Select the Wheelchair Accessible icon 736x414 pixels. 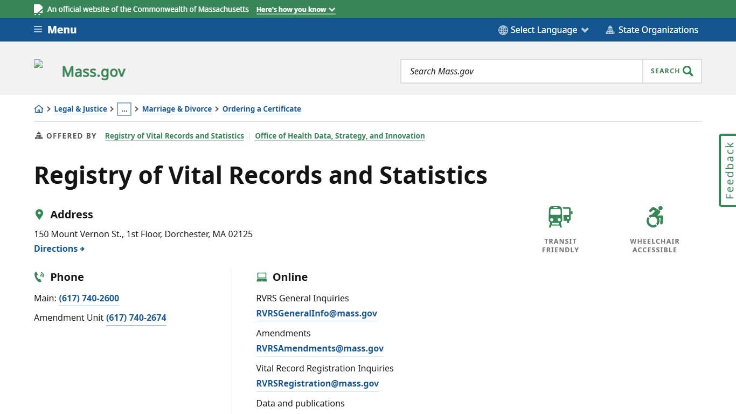[x=654, y=216]
